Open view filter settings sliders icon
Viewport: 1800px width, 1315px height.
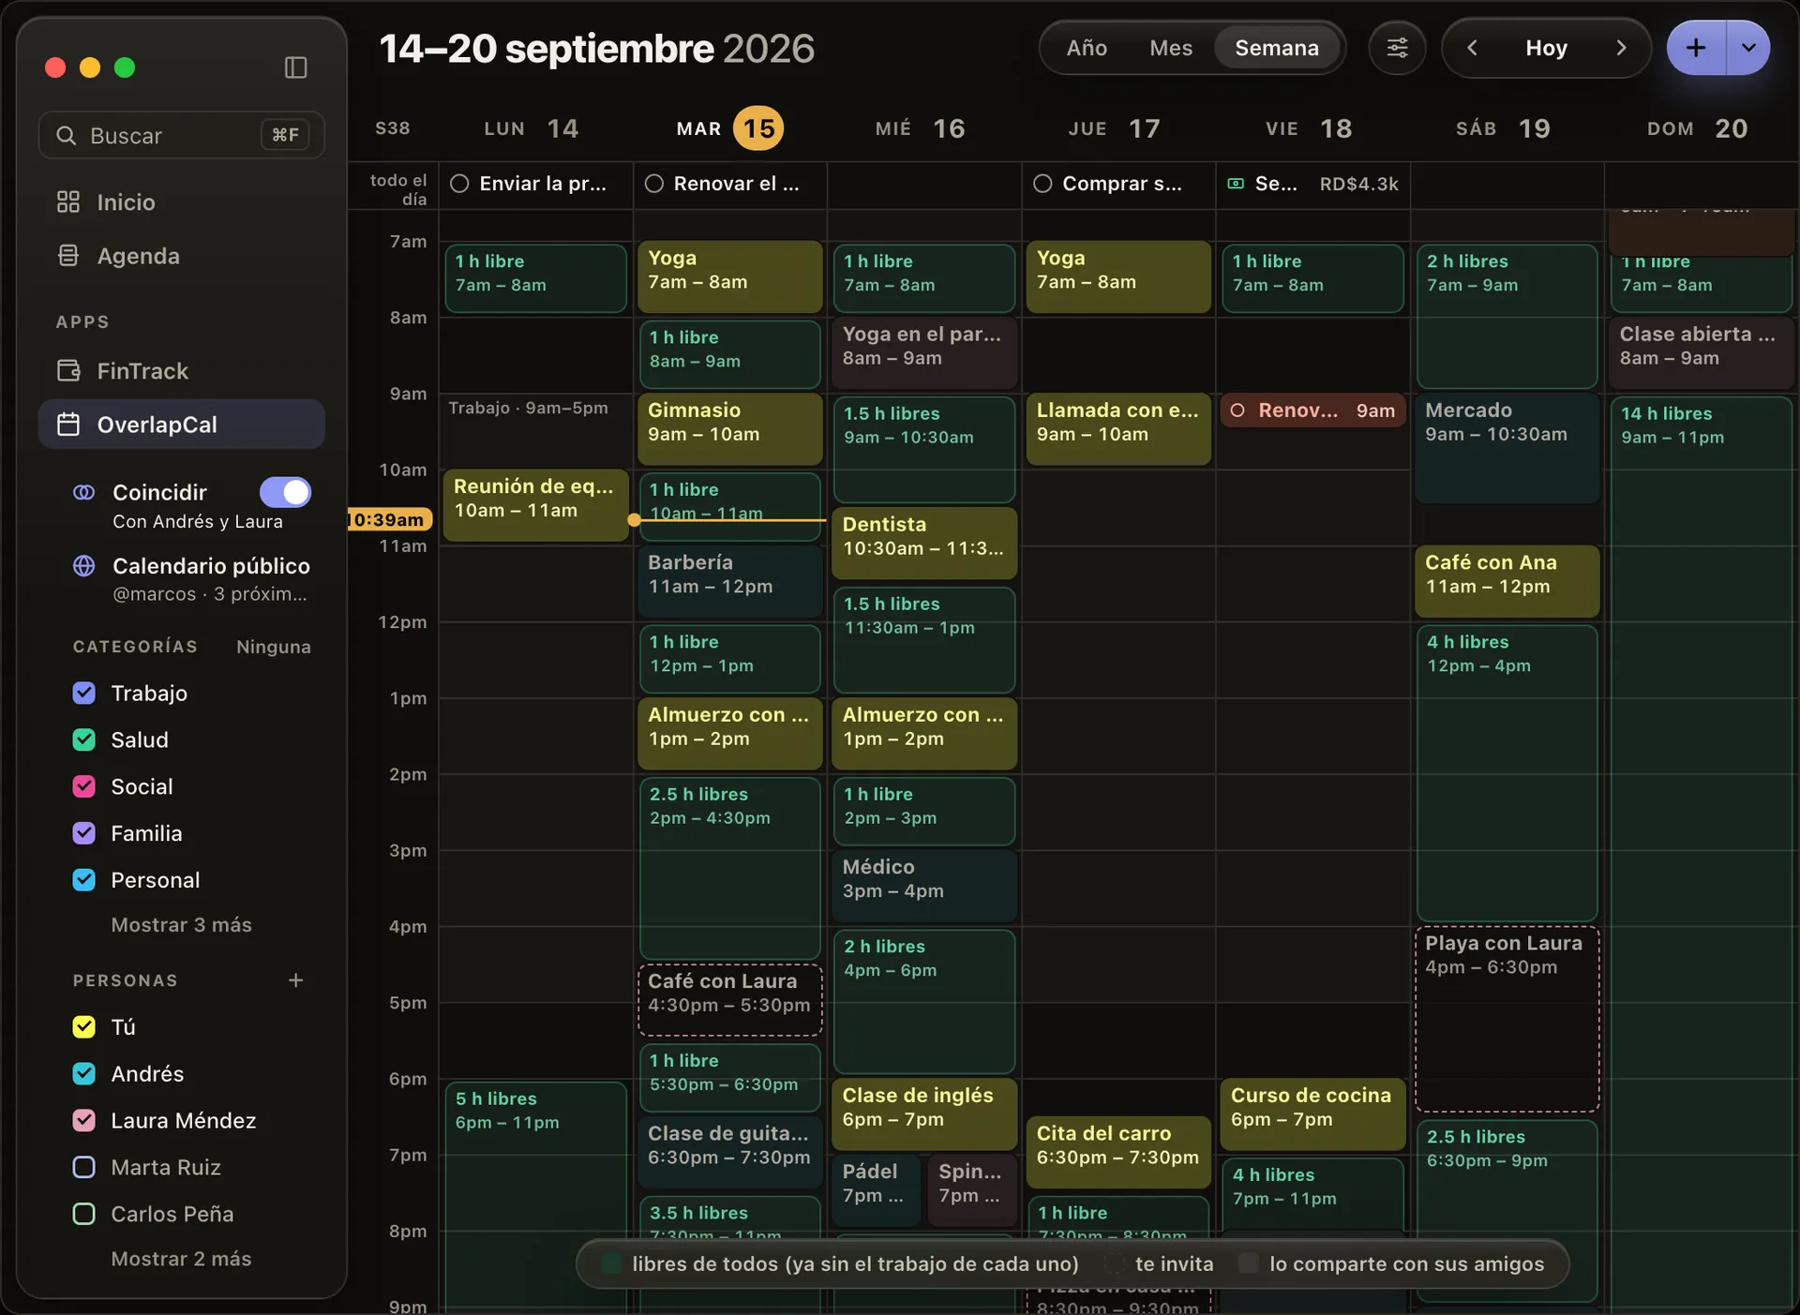click(1397, 48)
